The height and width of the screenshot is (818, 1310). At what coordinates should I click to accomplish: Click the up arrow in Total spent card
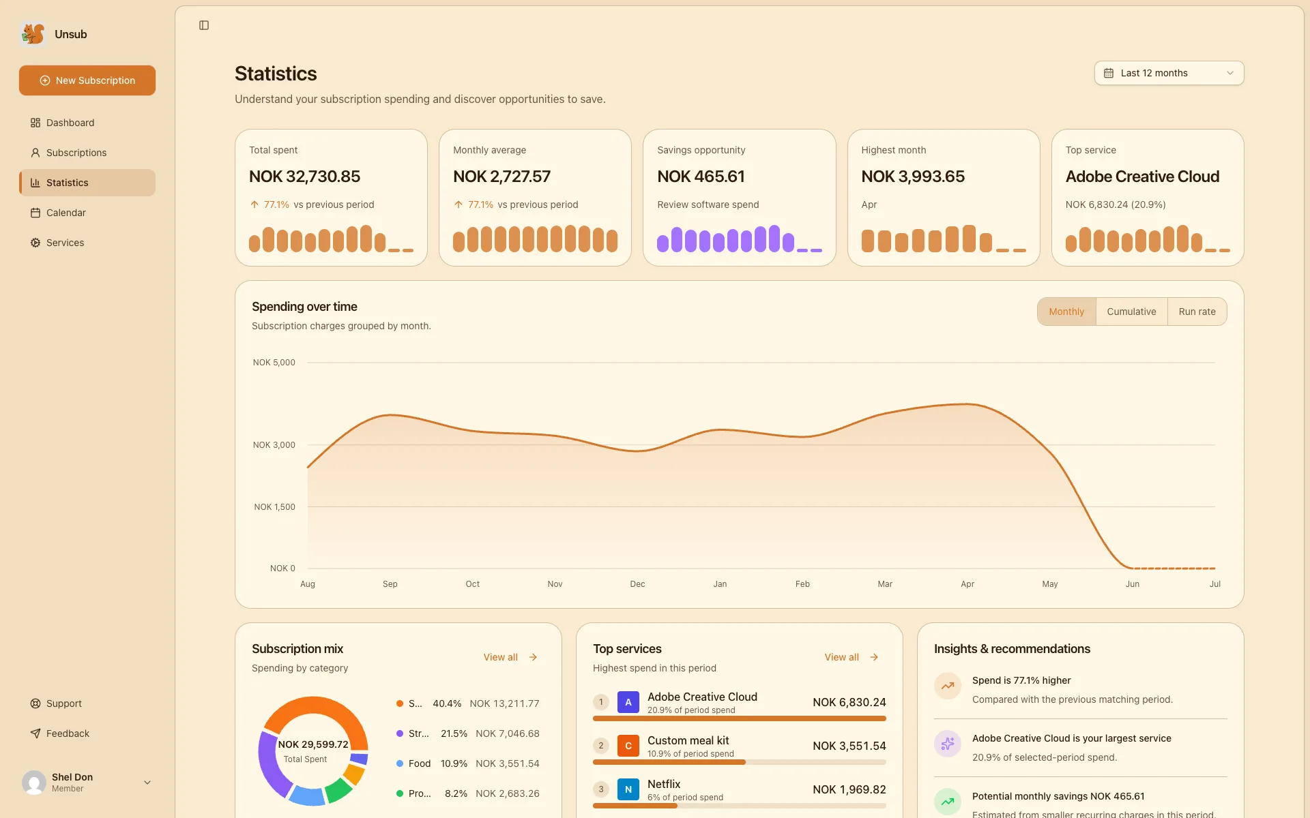click(x=254, y=204)
